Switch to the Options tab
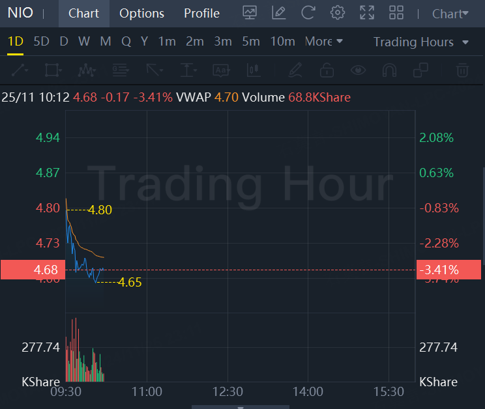 coord(141,13)
